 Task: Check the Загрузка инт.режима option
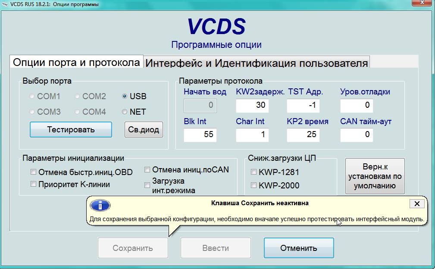[x=147, y=185]
